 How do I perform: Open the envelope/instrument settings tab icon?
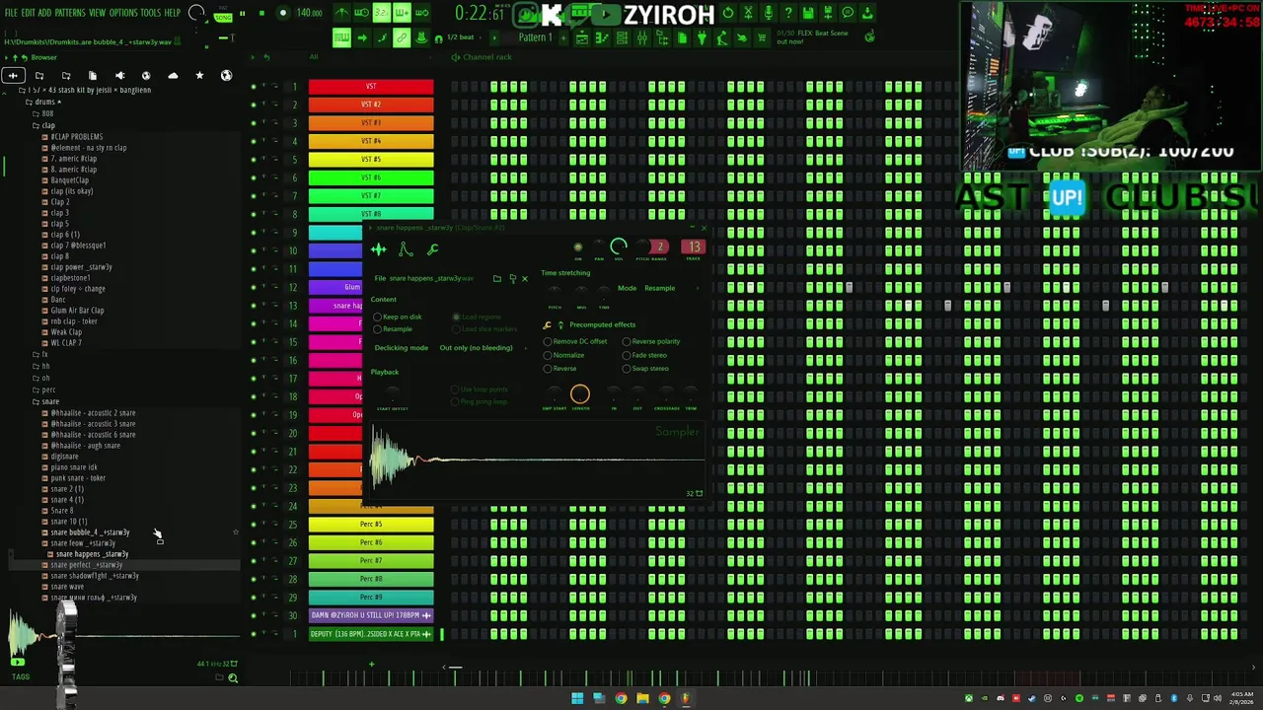click(406, 249)
